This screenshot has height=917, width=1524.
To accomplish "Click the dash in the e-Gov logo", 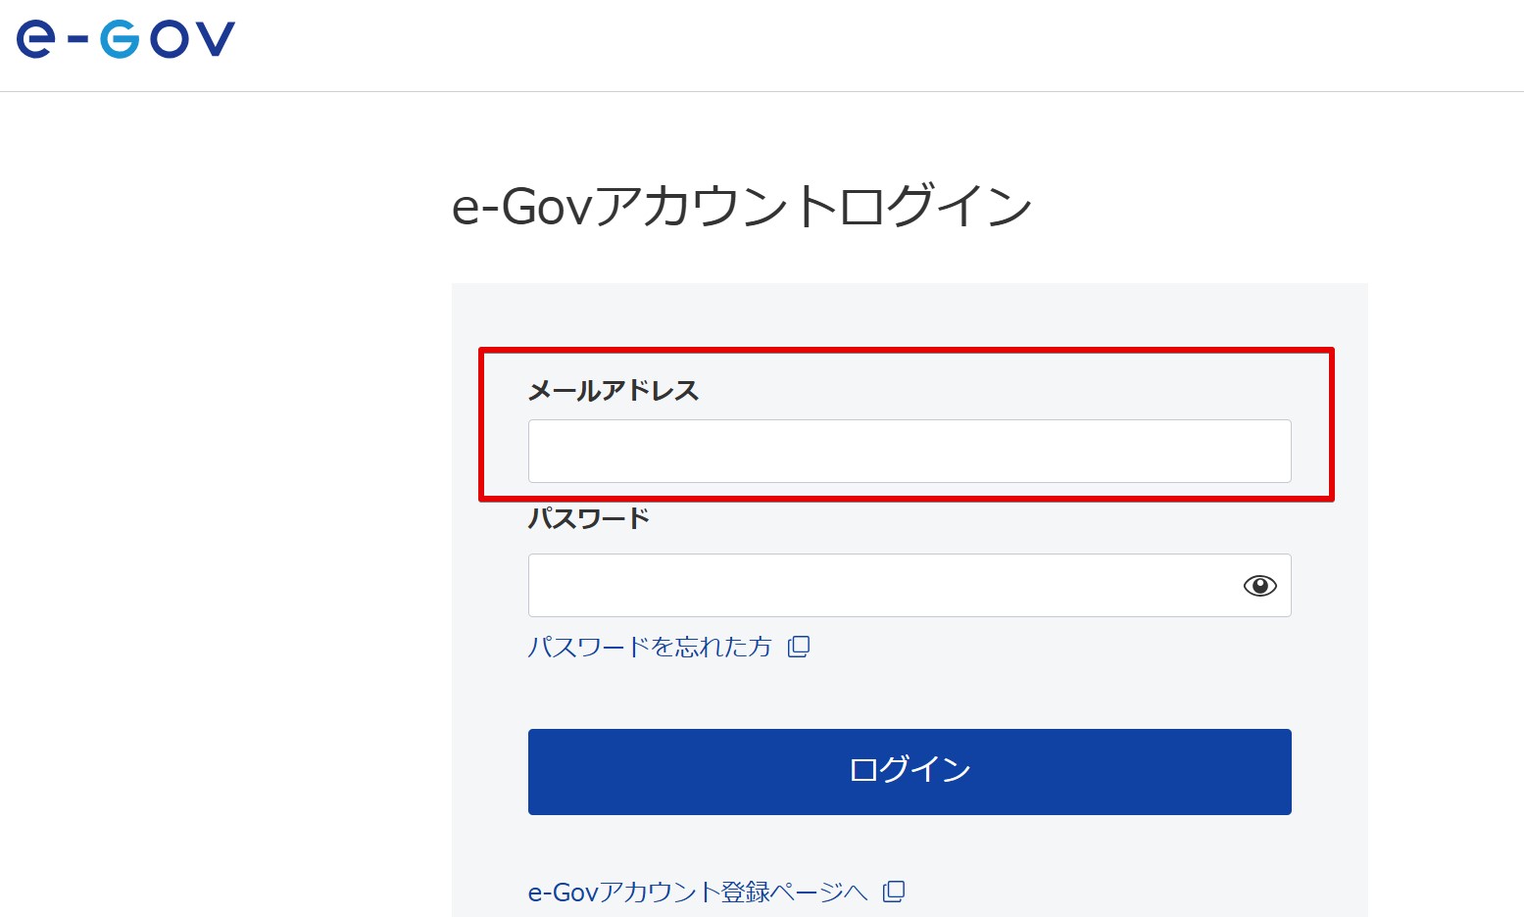I will [x=77, y=41].
